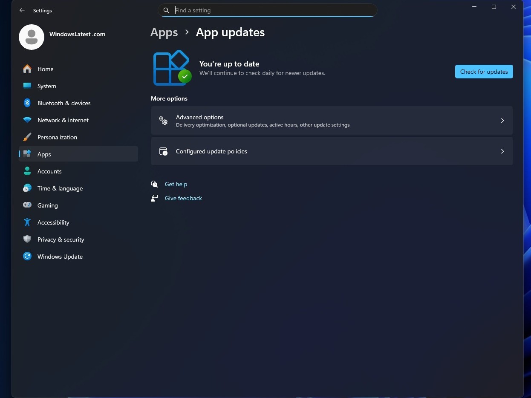Click the Personalization paintbrush icon

coord(27,137)
